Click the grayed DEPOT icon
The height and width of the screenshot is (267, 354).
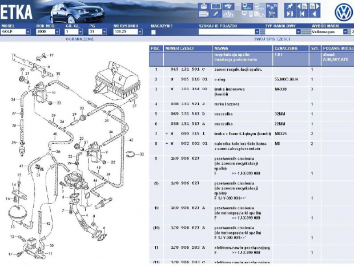[259, 6]
